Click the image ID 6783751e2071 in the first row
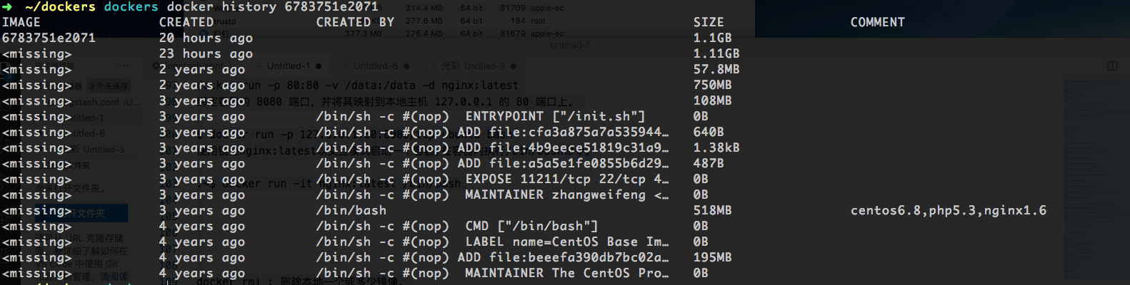This screenshot has height=285, width=1130. 49,38
